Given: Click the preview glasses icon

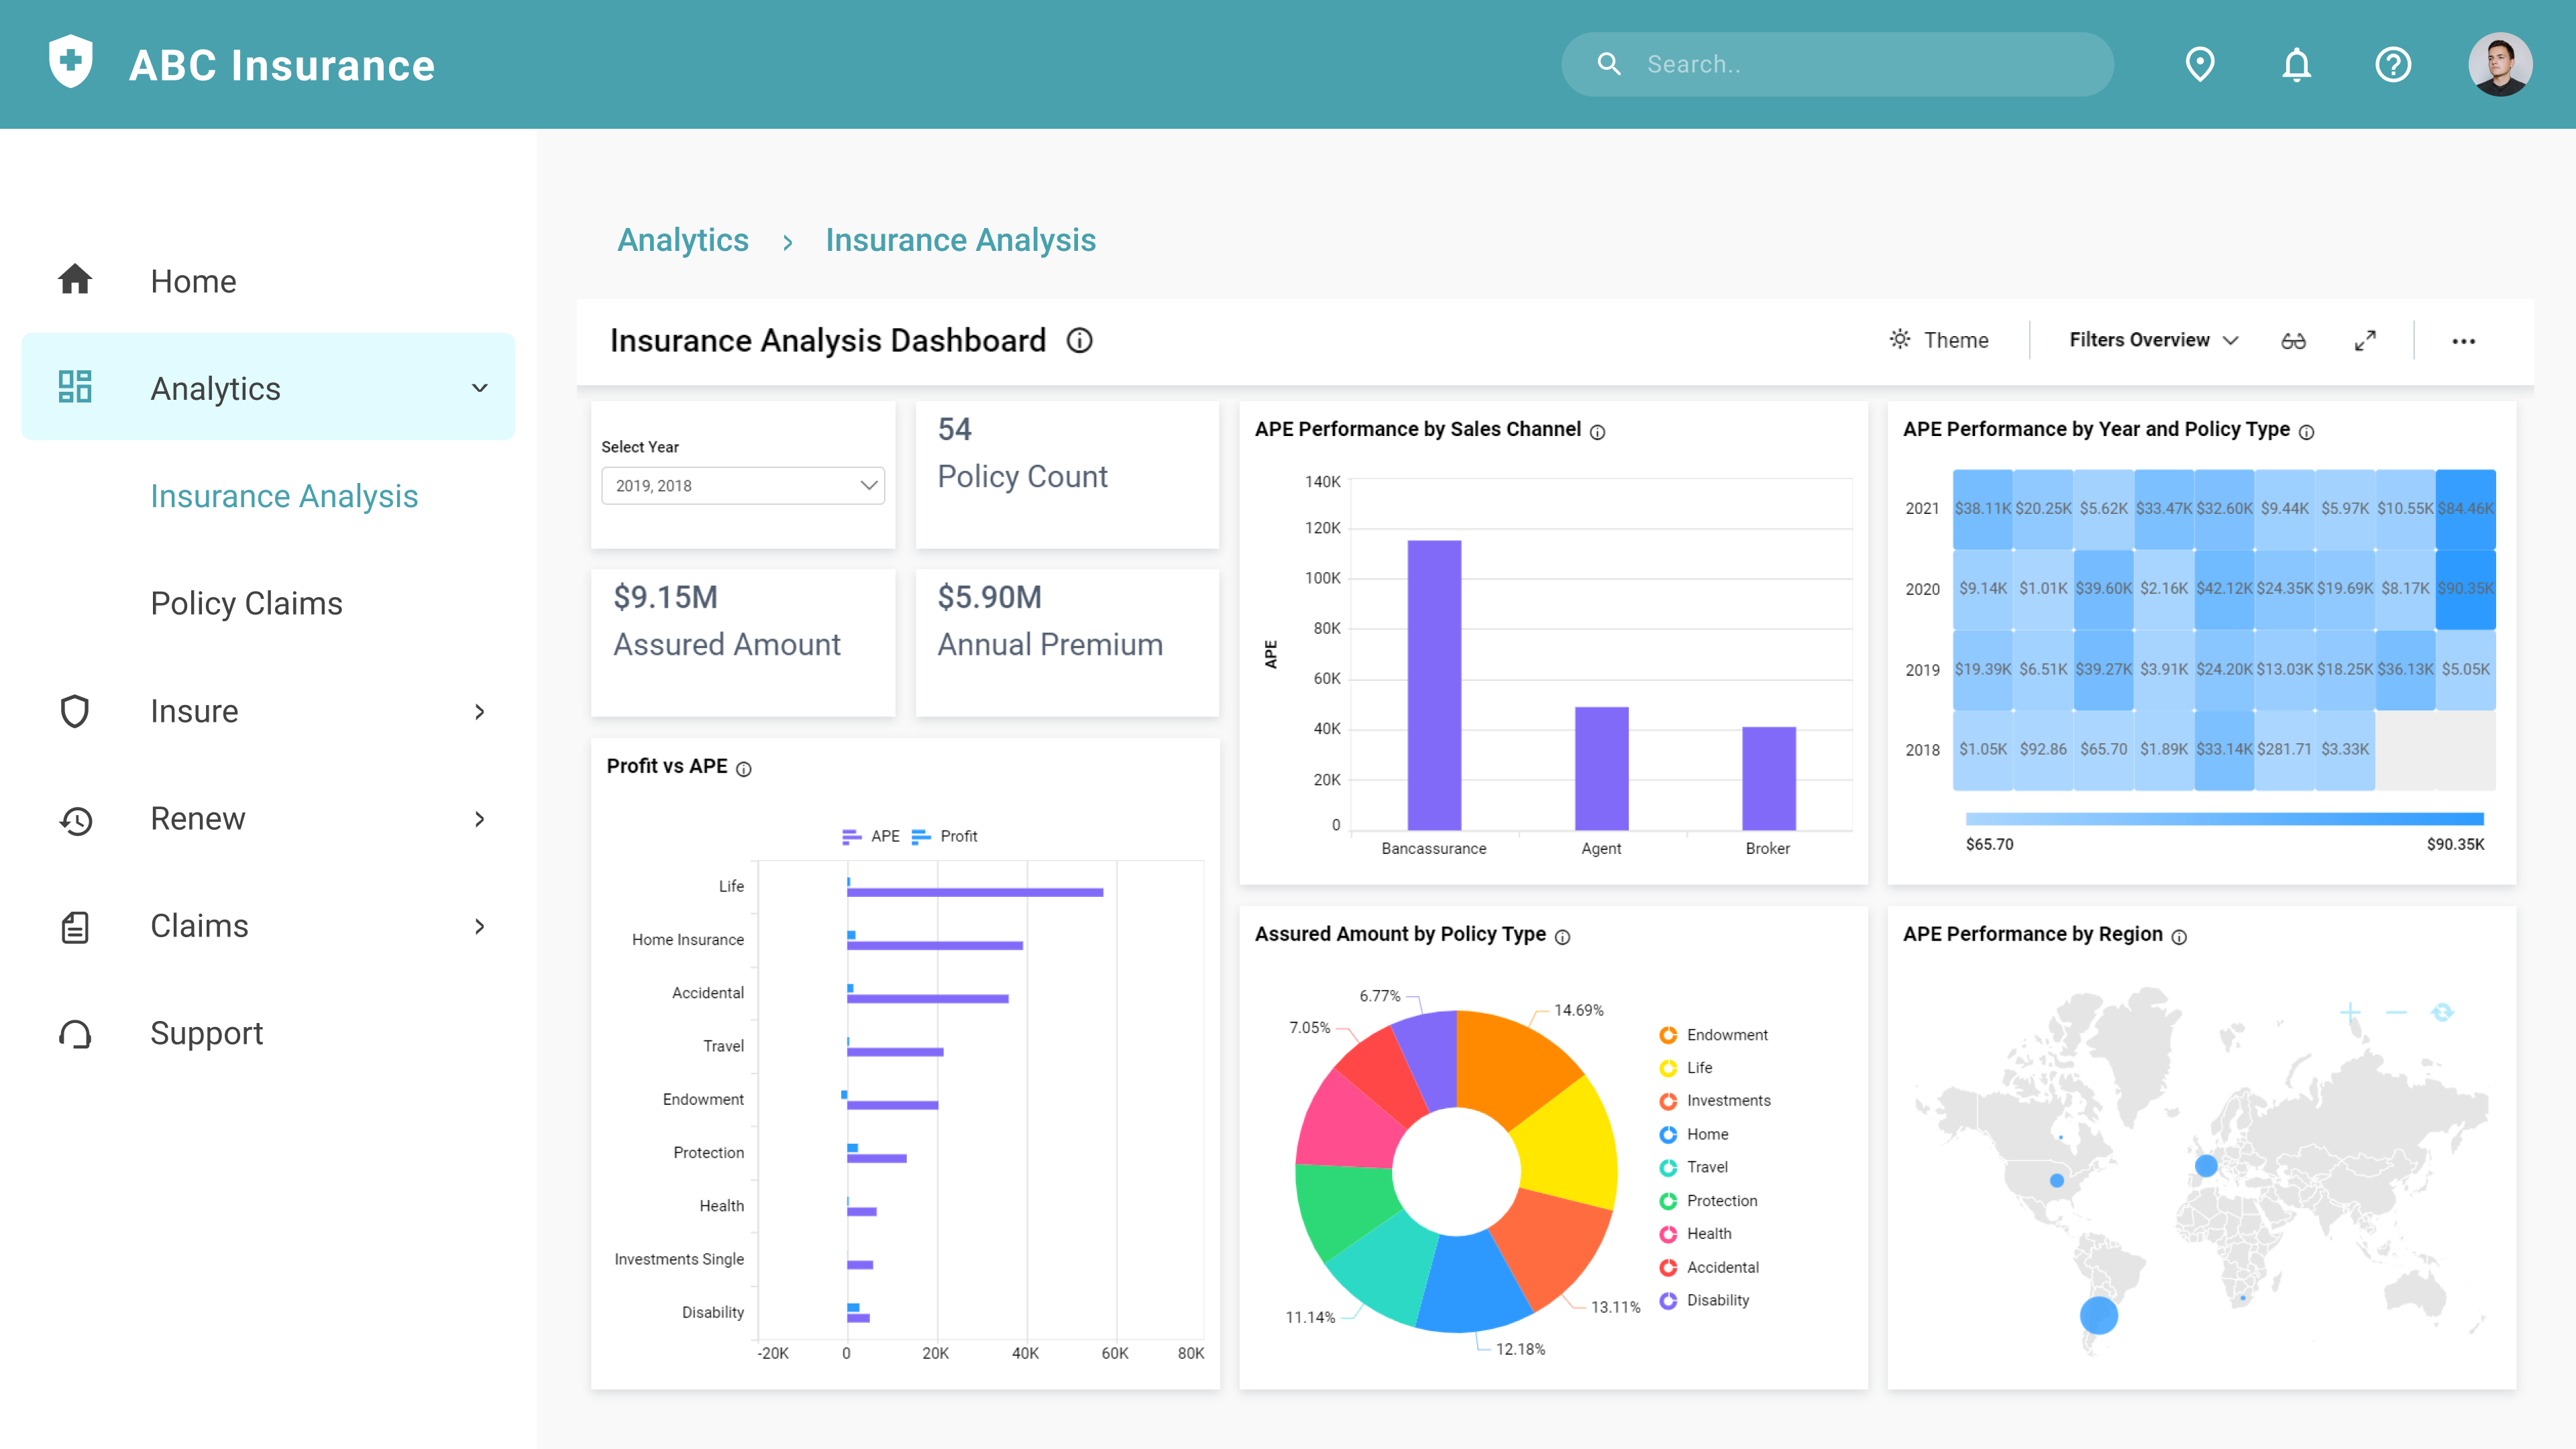Looking at the screenshot, I should [x=2293, y=340].
